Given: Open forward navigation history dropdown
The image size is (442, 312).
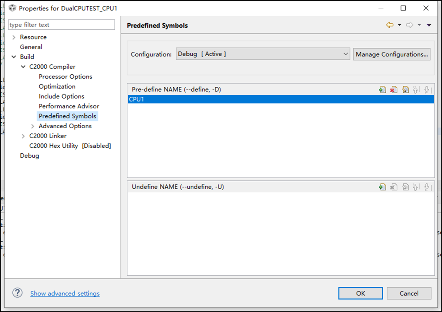Looking at the screenshot, I should tap(419, 25).
